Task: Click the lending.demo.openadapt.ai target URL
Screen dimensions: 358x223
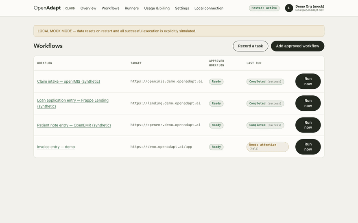Action: [166, 103]
